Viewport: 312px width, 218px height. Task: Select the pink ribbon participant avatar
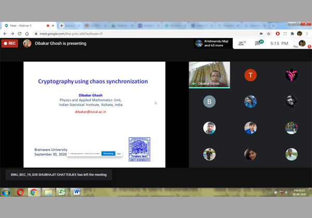click(x=292, y=75)
